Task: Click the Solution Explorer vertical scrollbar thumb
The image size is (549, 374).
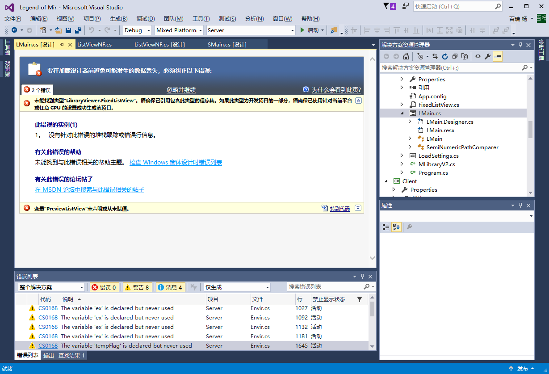Action: coord(530,130)
